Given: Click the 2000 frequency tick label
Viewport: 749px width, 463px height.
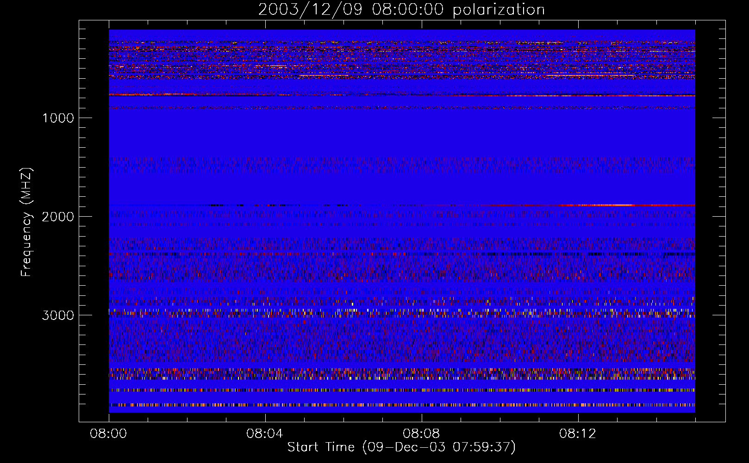Looking at the screenshot, I should point(58,217).
